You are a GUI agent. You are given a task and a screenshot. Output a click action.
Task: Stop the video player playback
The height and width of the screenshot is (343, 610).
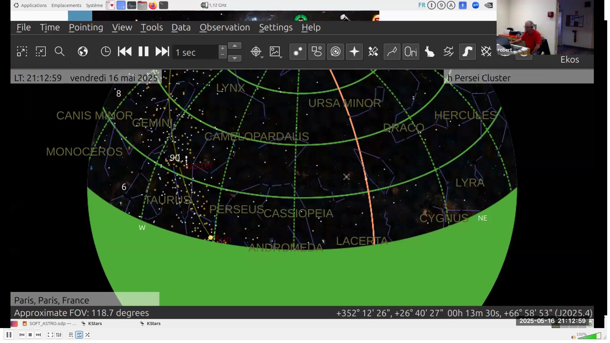30,335
